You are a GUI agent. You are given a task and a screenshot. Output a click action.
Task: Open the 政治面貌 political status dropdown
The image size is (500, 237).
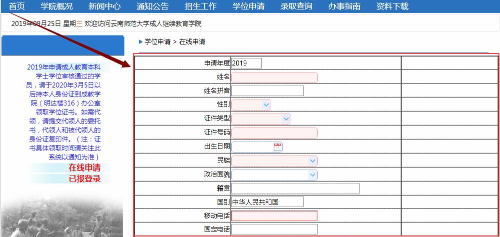(x=275, y=174)
